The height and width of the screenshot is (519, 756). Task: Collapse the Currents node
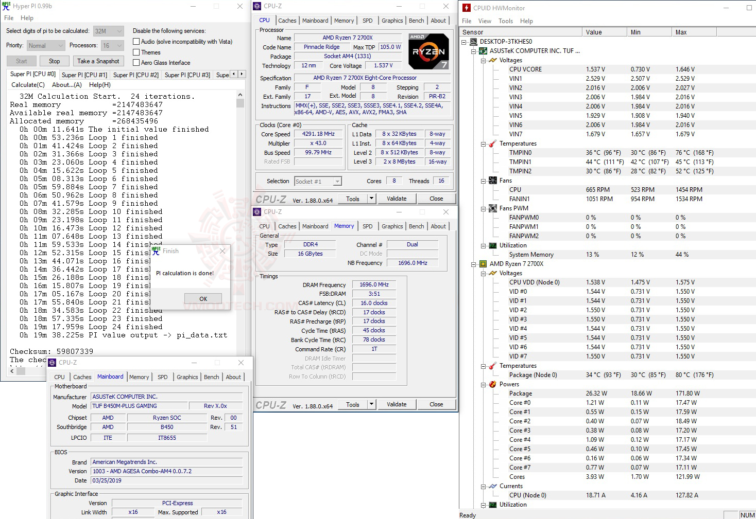(484, 486)
